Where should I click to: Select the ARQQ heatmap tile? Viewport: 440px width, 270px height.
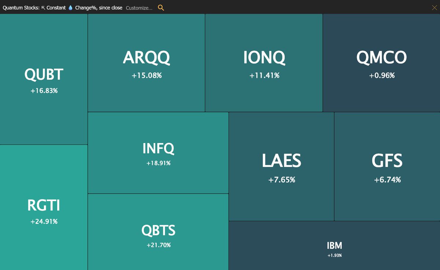146,63
